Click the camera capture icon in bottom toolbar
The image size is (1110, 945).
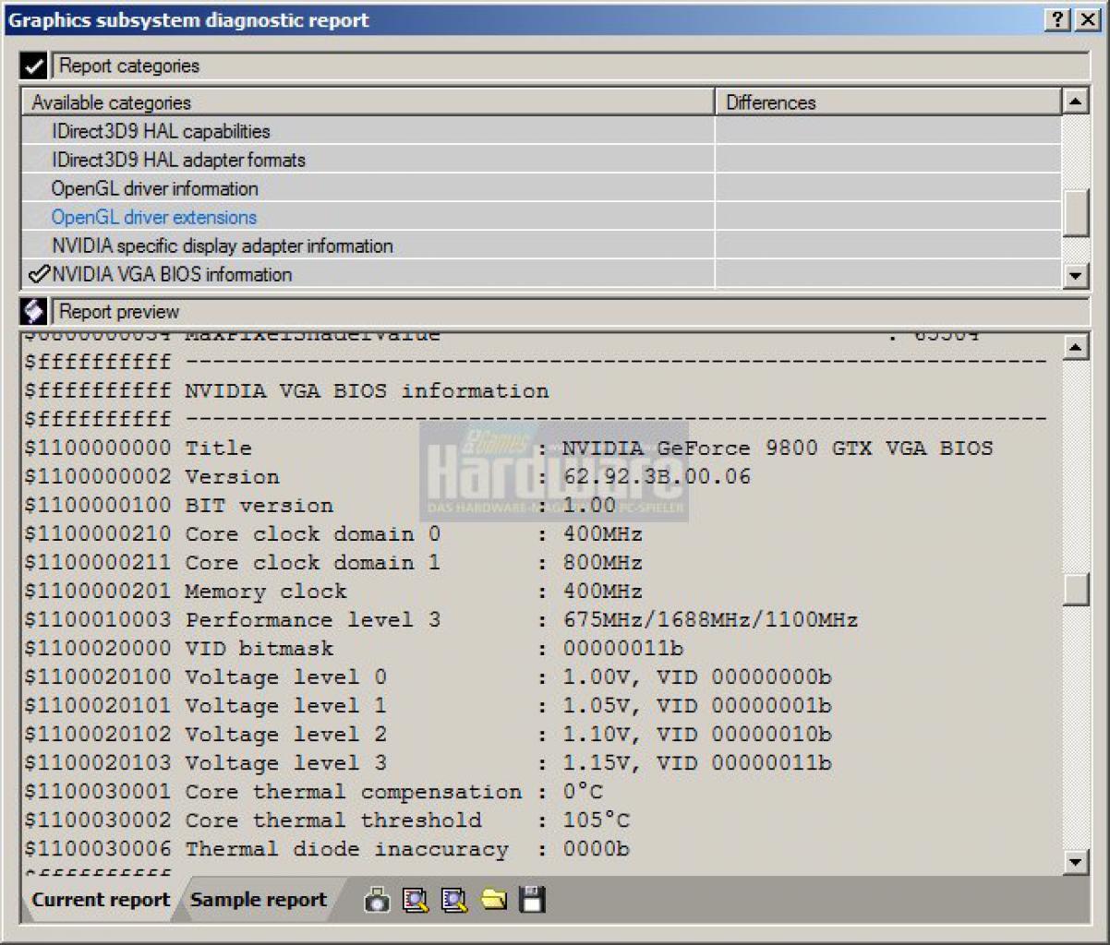tap(377, 900)
